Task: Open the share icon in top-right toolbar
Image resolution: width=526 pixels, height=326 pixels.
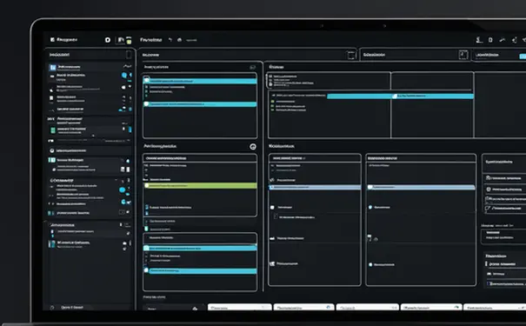Action: click(x=514, y=40)
